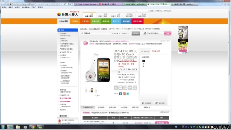Viewport: 231px width, 130px height.
Task: Click the enlarge image magnifier below thumbnails
Action: [96, 95]
